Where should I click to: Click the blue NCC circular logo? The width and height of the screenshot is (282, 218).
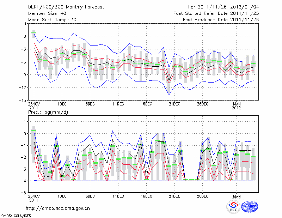[x=249, y=207]
